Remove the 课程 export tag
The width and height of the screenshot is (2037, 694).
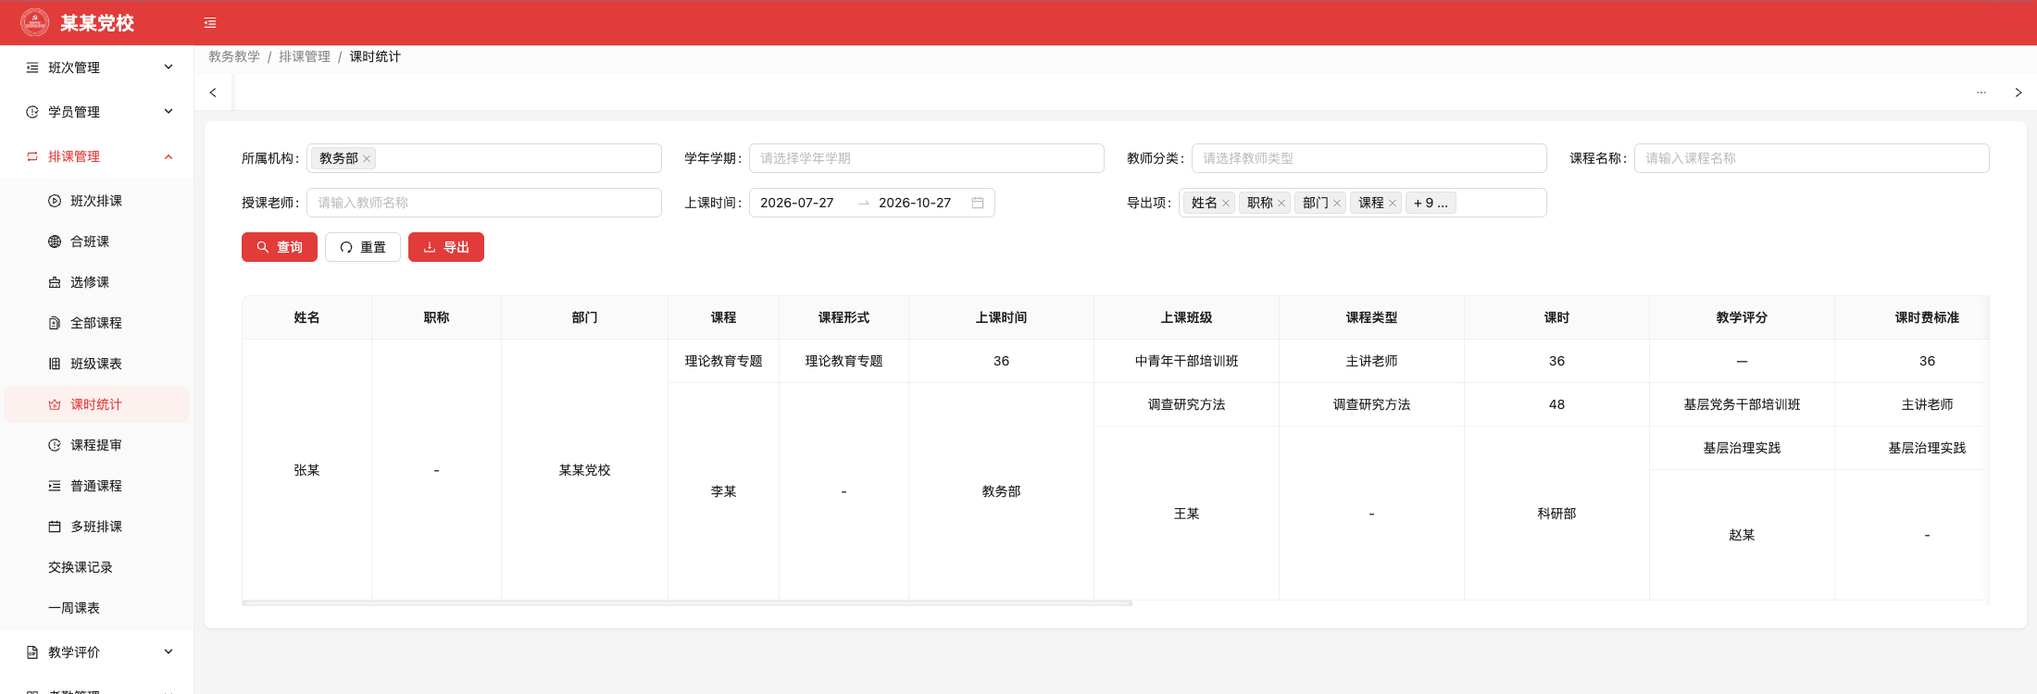(x=1393, y=204)
